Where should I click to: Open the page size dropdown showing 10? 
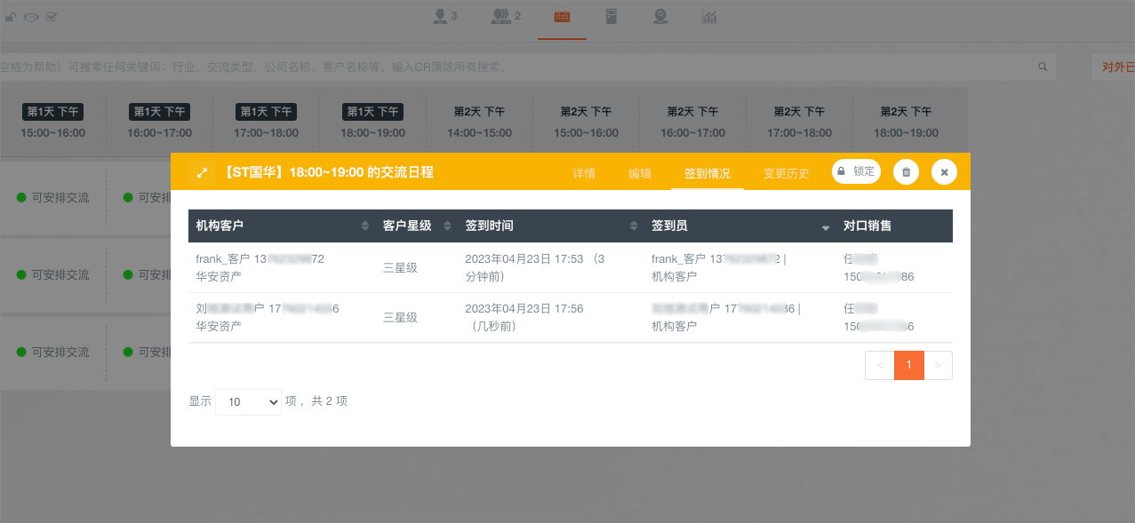click(248, 402)
